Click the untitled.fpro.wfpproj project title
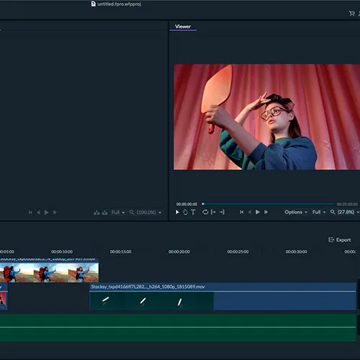 (119, 4)
